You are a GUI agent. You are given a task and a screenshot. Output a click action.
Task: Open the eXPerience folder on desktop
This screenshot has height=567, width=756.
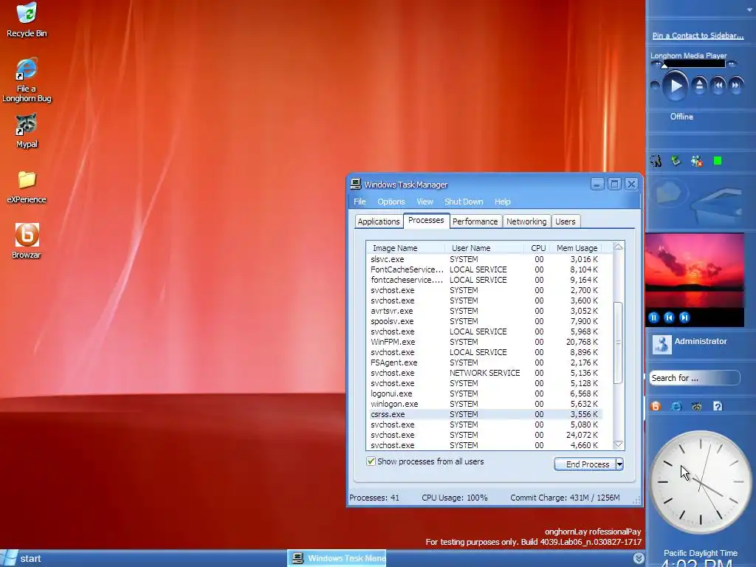click(x=27, y=187)
